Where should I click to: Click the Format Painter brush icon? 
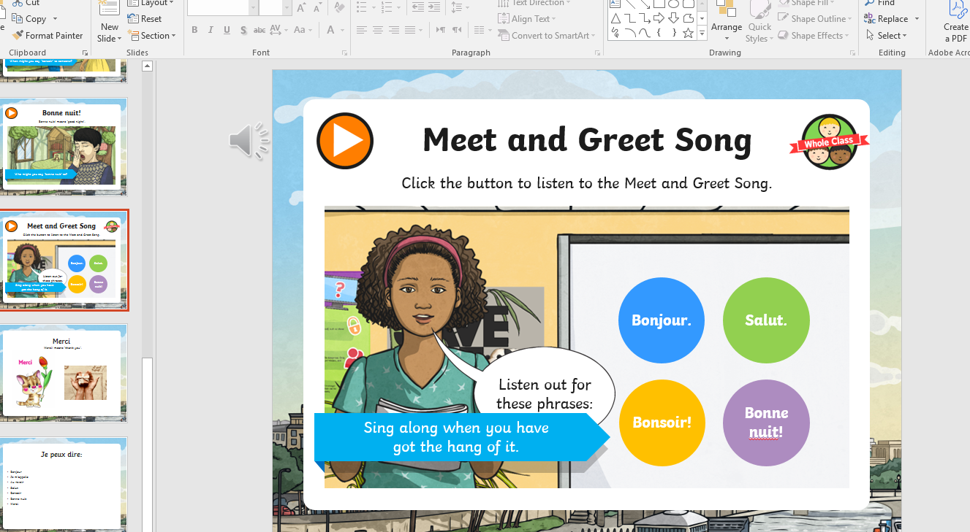18,35
